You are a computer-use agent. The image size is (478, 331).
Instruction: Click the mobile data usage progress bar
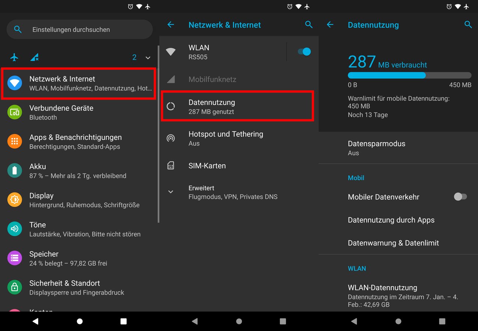(x=409, y=75)
